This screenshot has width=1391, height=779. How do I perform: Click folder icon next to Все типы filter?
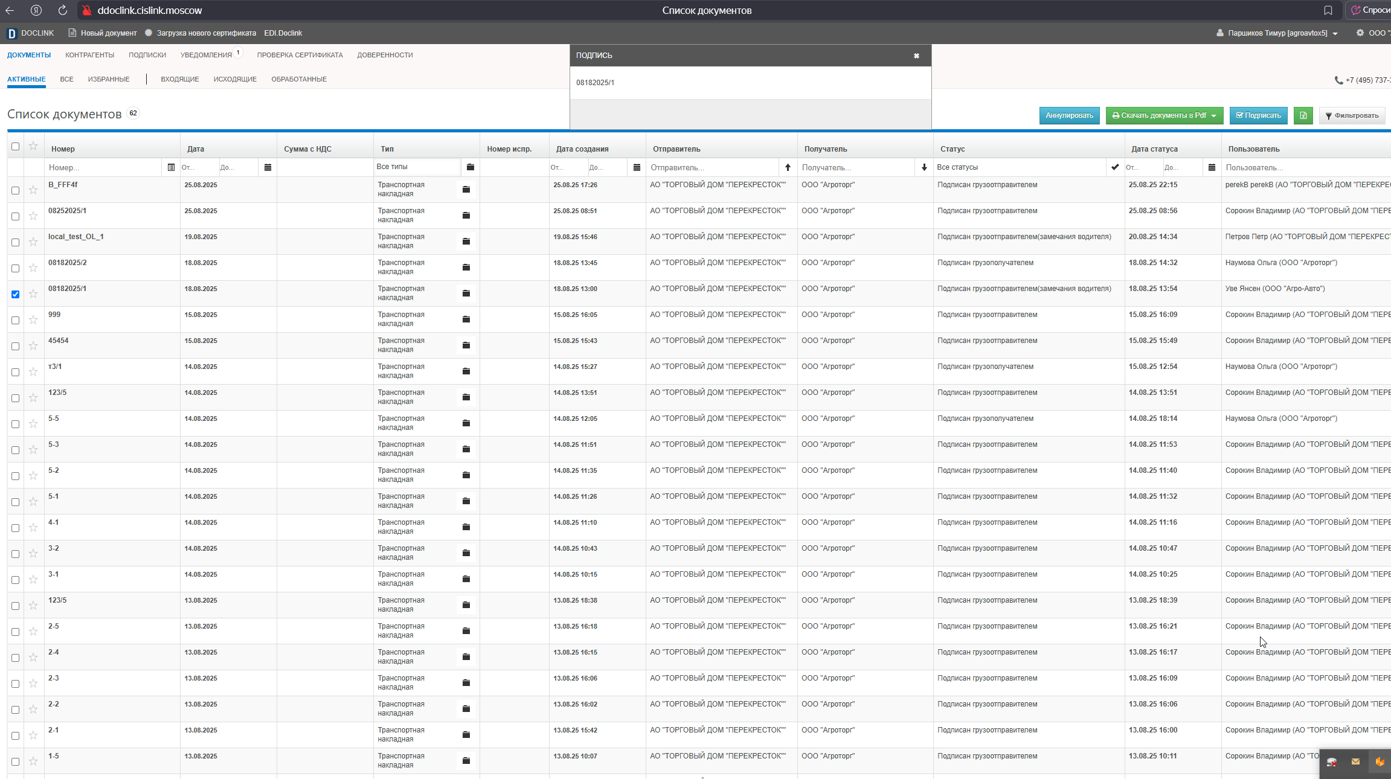click(x=471, y=167)
